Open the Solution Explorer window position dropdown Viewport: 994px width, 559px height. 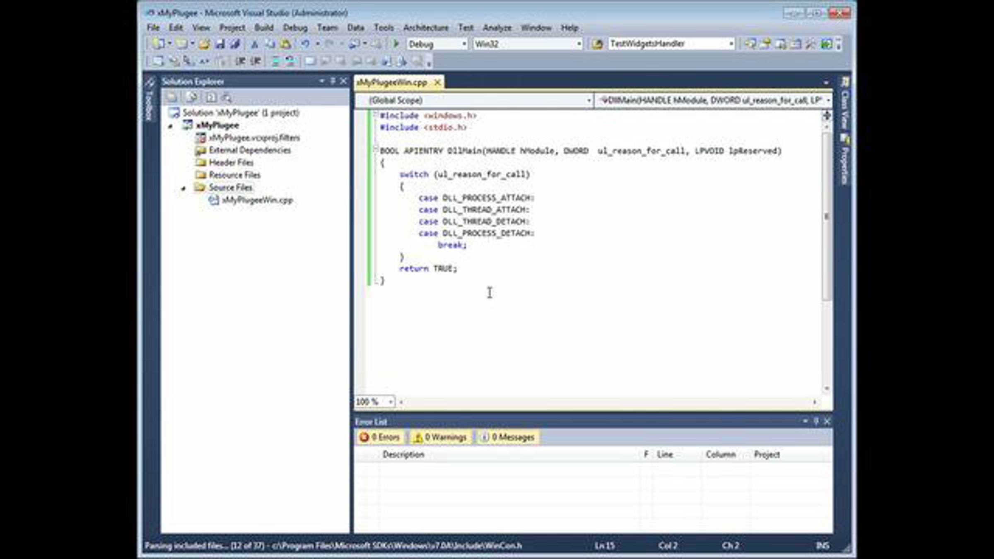322,81
